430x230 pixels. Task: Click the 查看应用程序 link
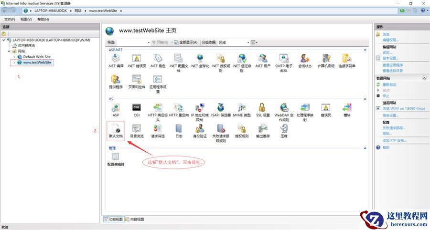tap(393, 65)
